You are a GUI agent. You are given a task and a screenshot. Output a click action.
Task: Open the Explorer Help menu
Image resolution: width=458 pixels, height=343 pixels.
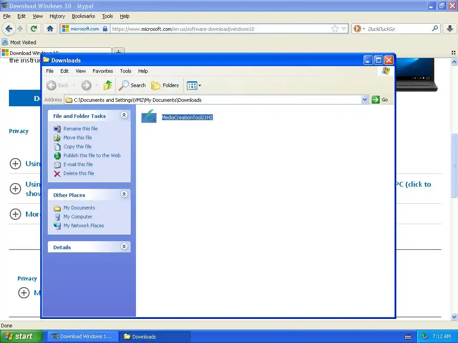(143, 71)
